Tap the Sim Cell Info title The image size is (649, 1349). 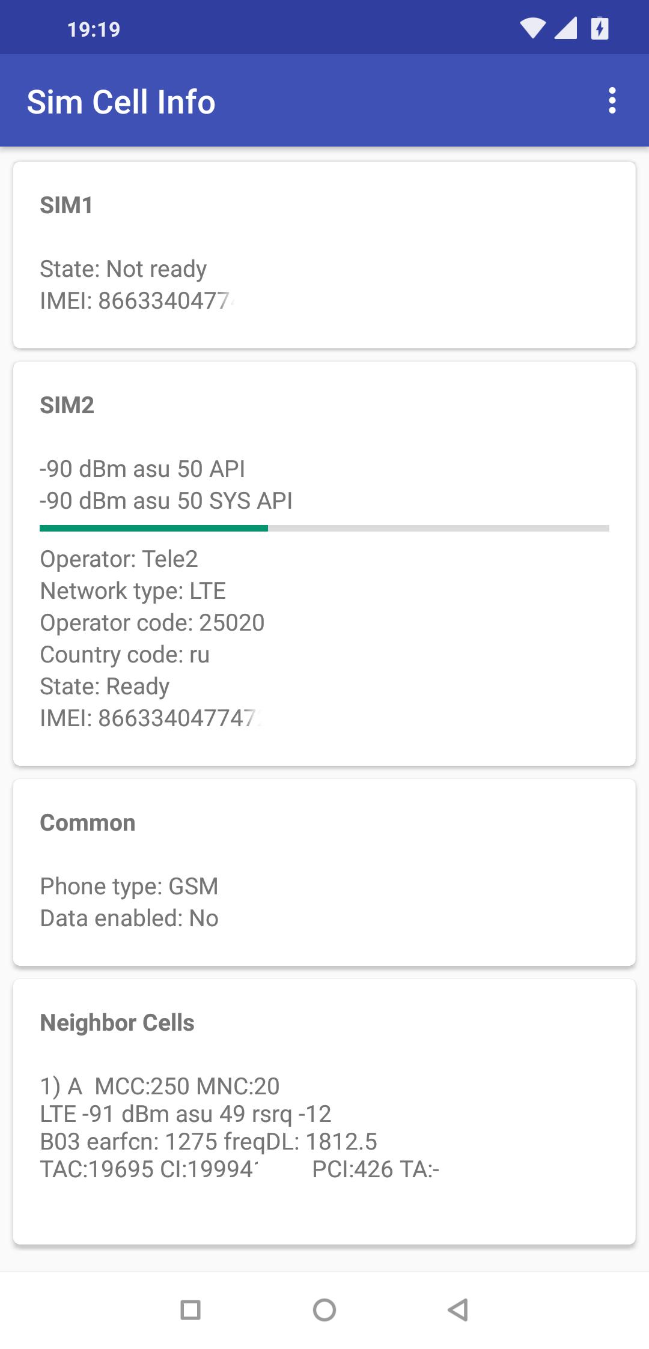pyautogui.click(x=121, y=102)
